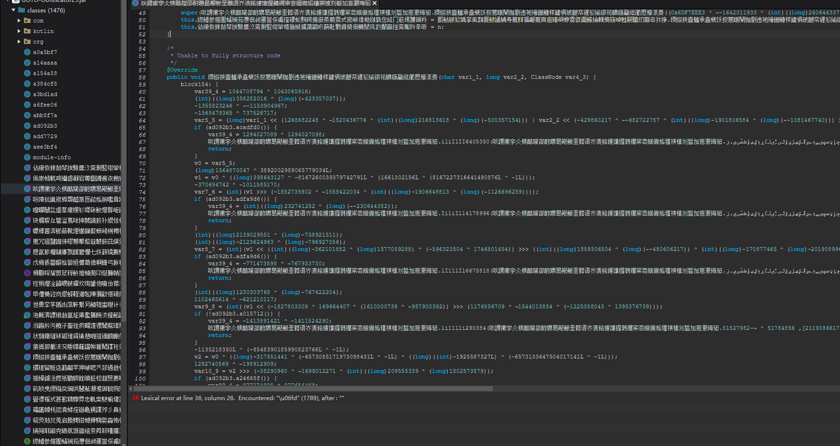Place cursor after closing brace on line 52

click(x=170, y=34)
